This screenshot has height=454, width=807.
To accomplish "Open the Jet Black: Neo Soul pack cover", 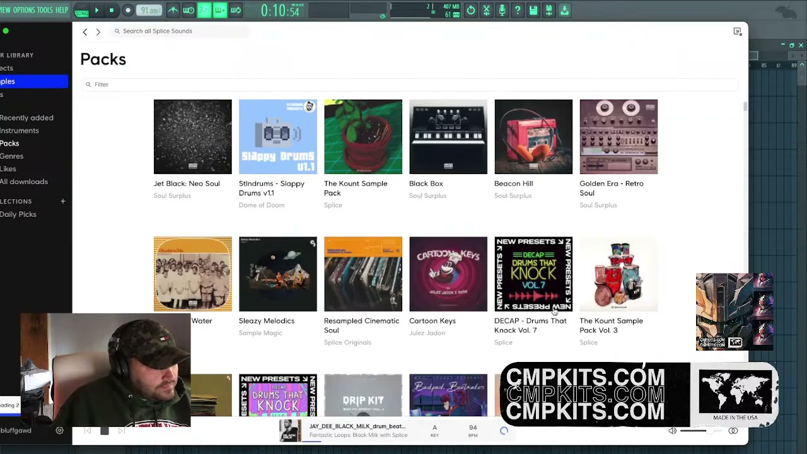I will point(192,137).
